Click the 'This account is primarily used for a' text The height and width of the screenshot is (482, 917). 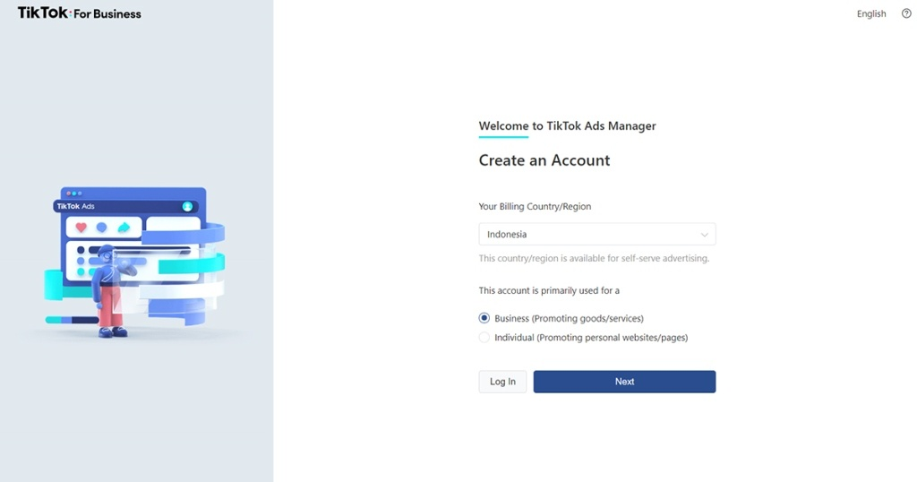549,290
